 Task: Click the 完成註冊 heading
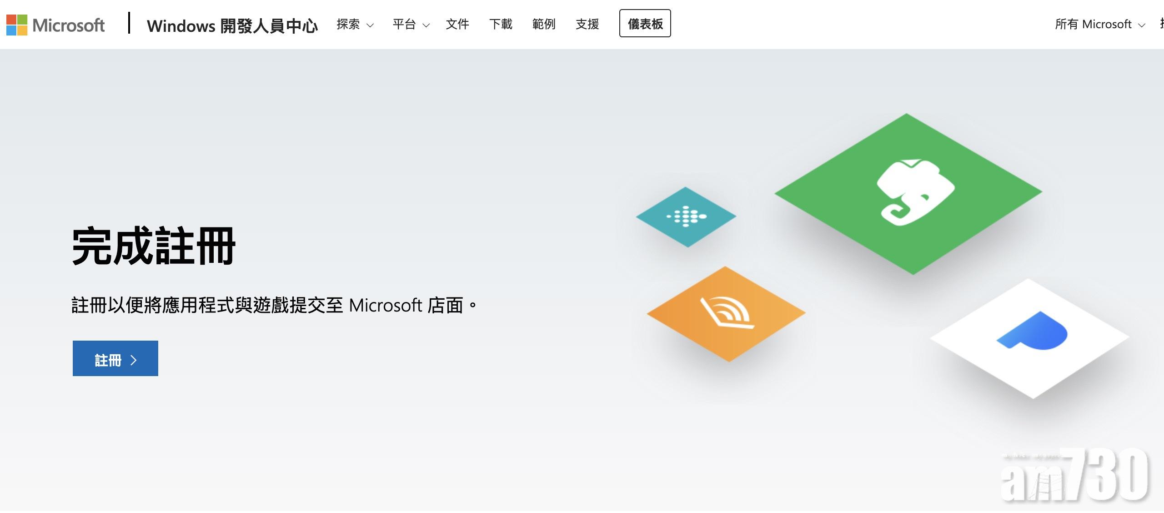[x=154, y=246]
